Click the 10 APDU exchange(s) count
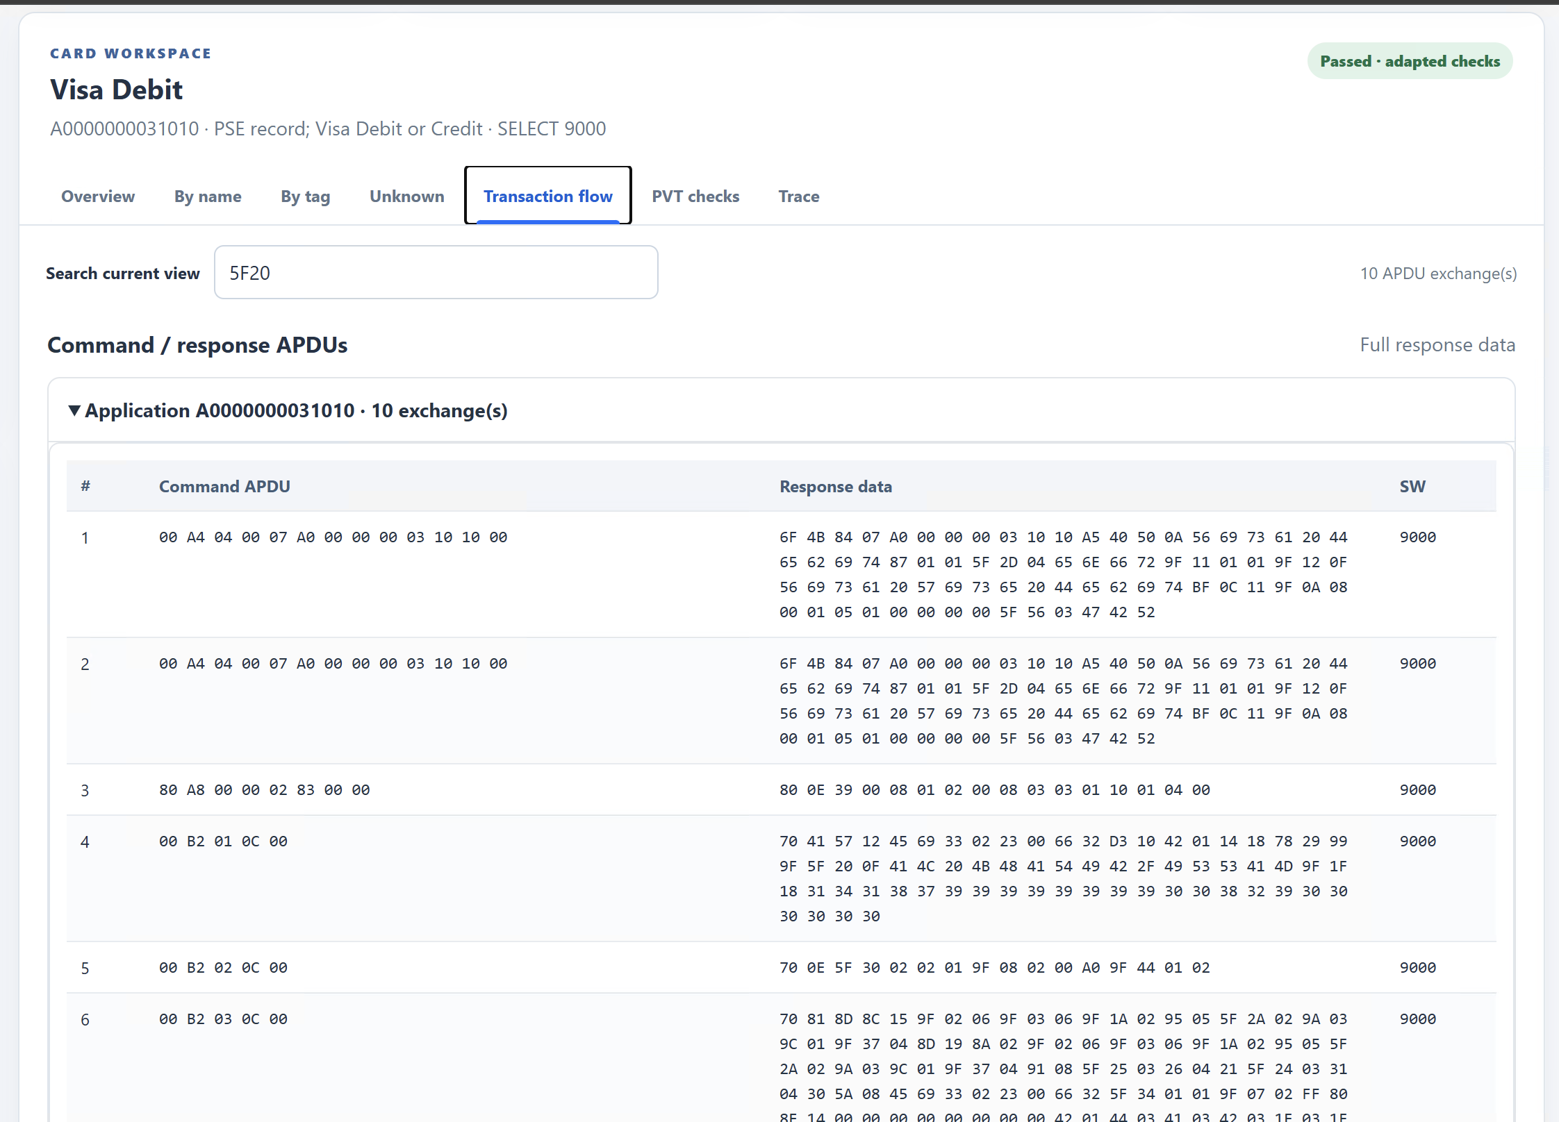1559x1122 pixels. tap(1438, 274)
